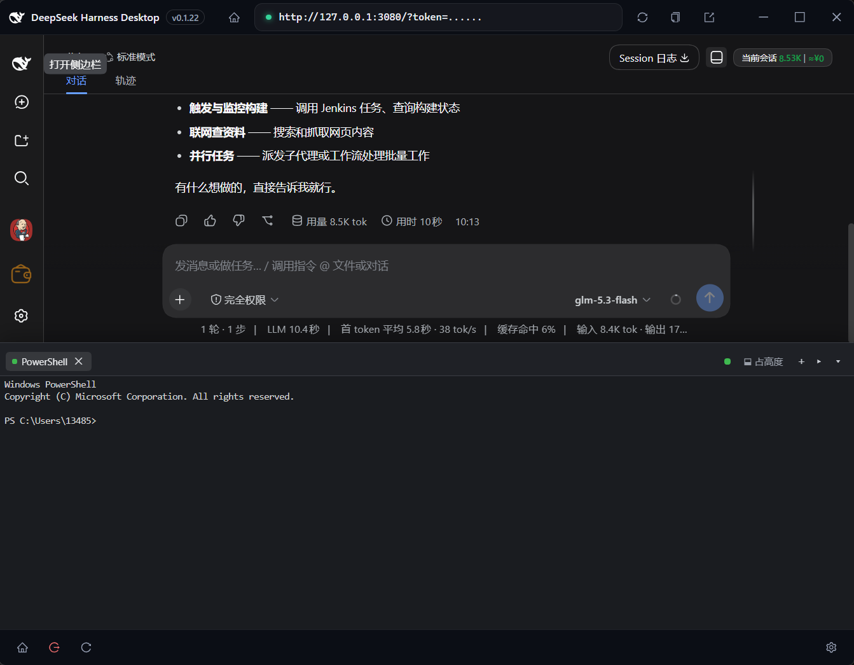Click the loading spinner beside model name

(x=676, y=300)
